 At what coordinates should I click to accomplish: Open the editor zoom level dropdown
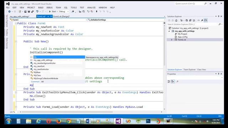18,112
